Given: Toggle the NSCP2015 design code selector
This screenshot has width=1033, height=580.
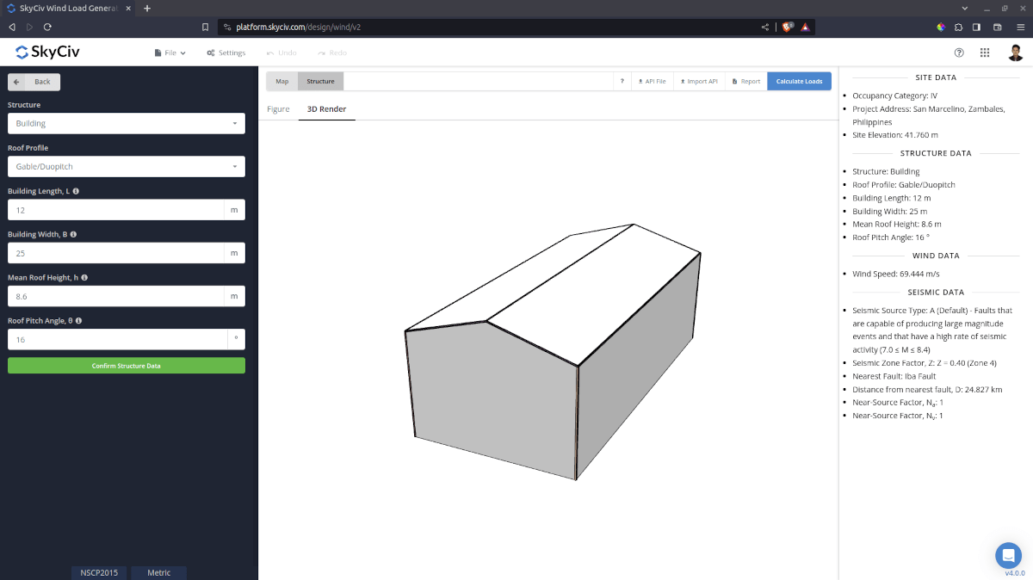Looking at the screenshot, I should pyautogui.click(x=98, y=572).
